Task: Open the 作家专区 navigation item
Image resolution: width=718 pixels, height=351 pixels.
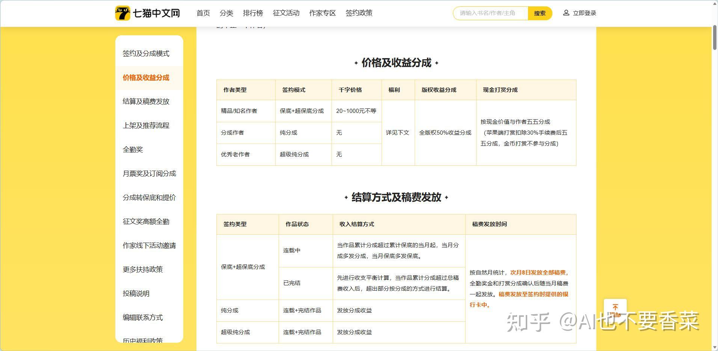Action: 323,13
